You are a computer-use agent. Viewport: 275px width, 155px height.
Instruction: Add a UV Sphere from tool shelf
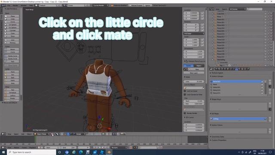(x=12, y=25)
